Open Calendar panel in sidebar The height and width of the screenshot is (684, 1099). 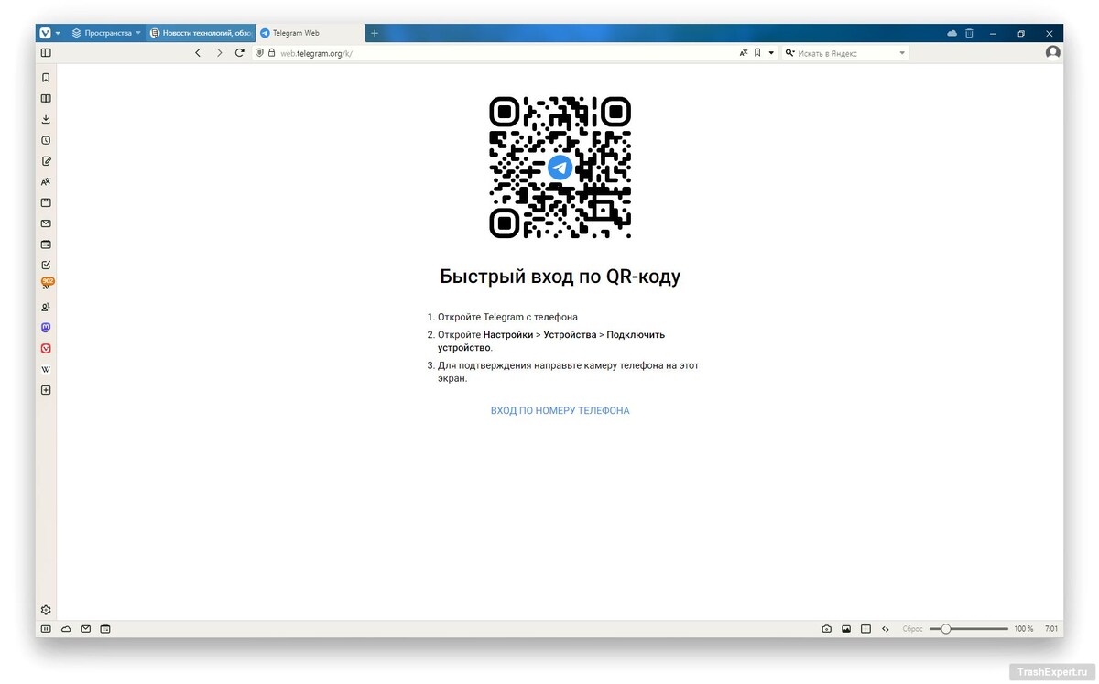pyautogui.click(x=46, y=244)
